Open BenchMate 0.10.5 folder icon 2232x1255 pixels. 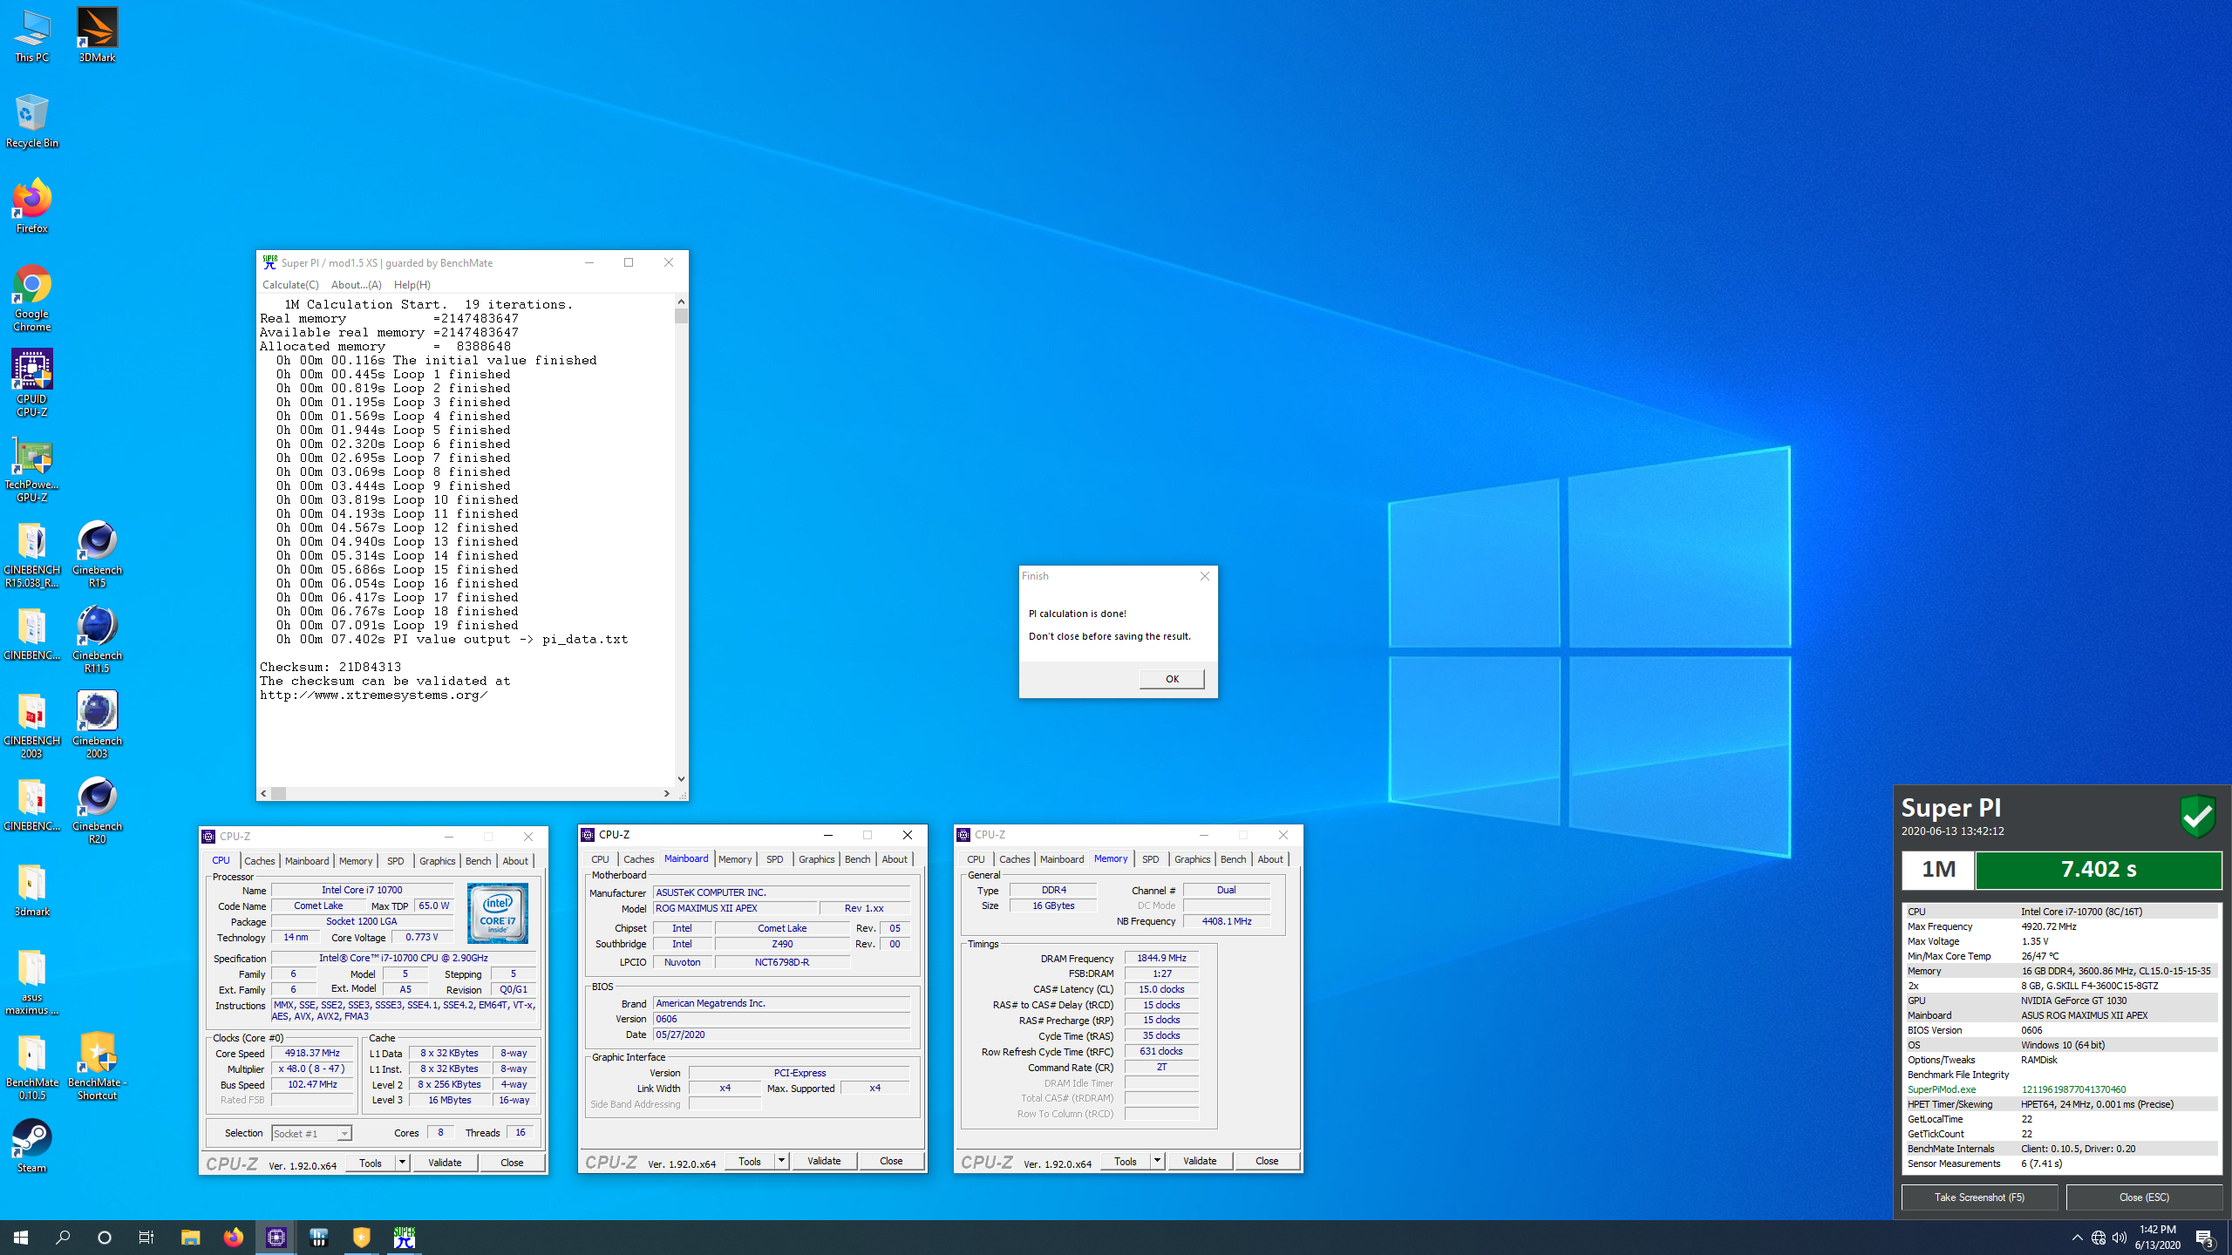click(31, 1066)
